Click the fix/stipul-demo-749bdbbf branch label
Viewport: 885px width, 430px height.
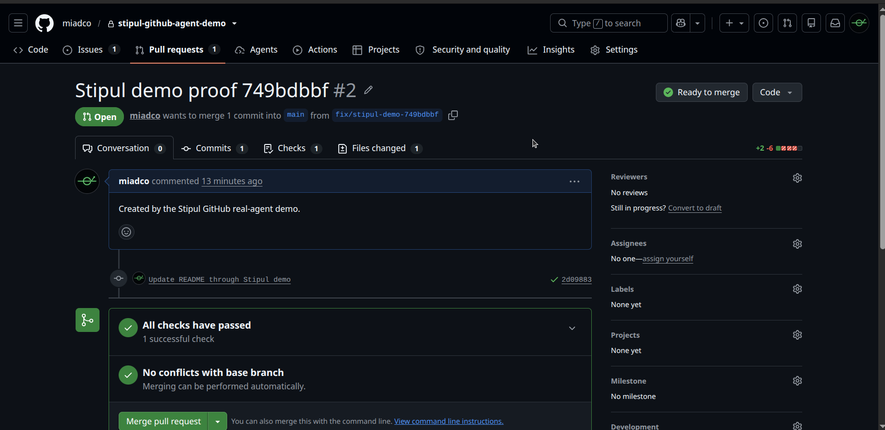[x=387, y=115]
